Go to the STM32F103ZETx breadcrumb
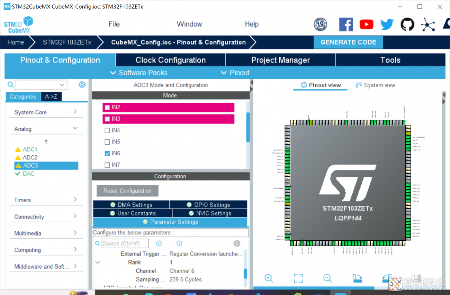The height and width of the screenshot is (295, 450). coord(67,42)
